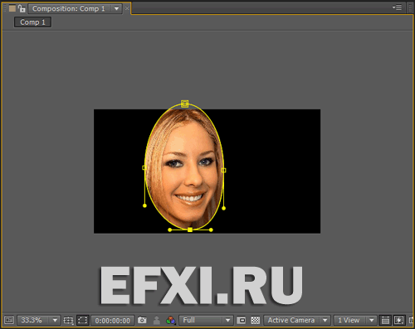Image resolution: width=415 pixels, height=329 pixels.
Task: Select the Comp 1 flowchart tab
Action: click(x=32, y=22)
